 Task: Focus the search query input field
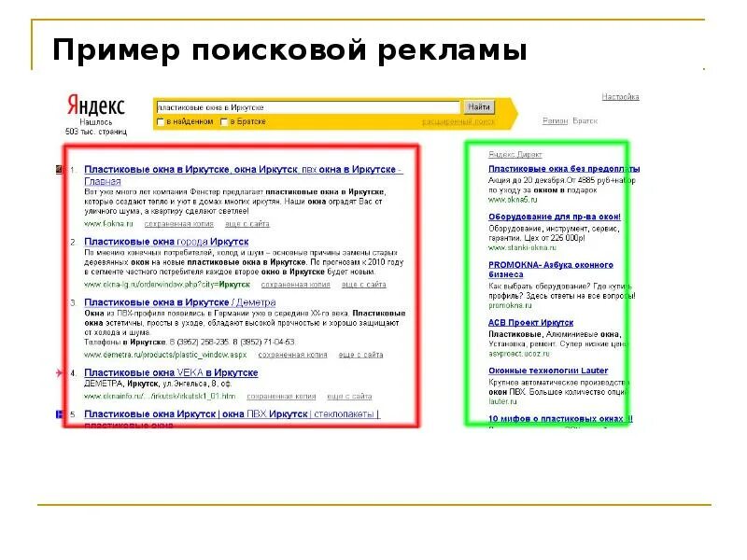click(x=308, y=107)
